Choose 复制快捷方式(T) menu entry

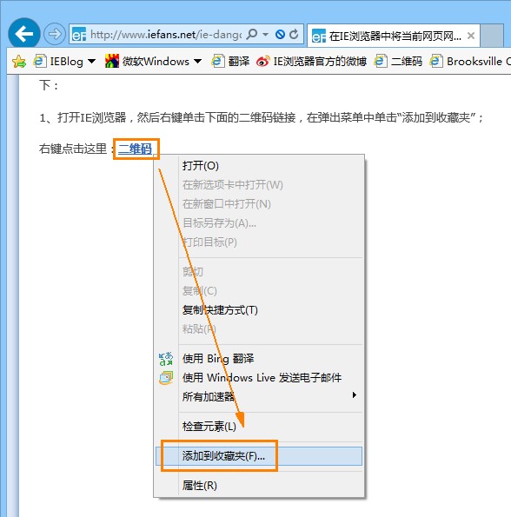pos(259,310)
